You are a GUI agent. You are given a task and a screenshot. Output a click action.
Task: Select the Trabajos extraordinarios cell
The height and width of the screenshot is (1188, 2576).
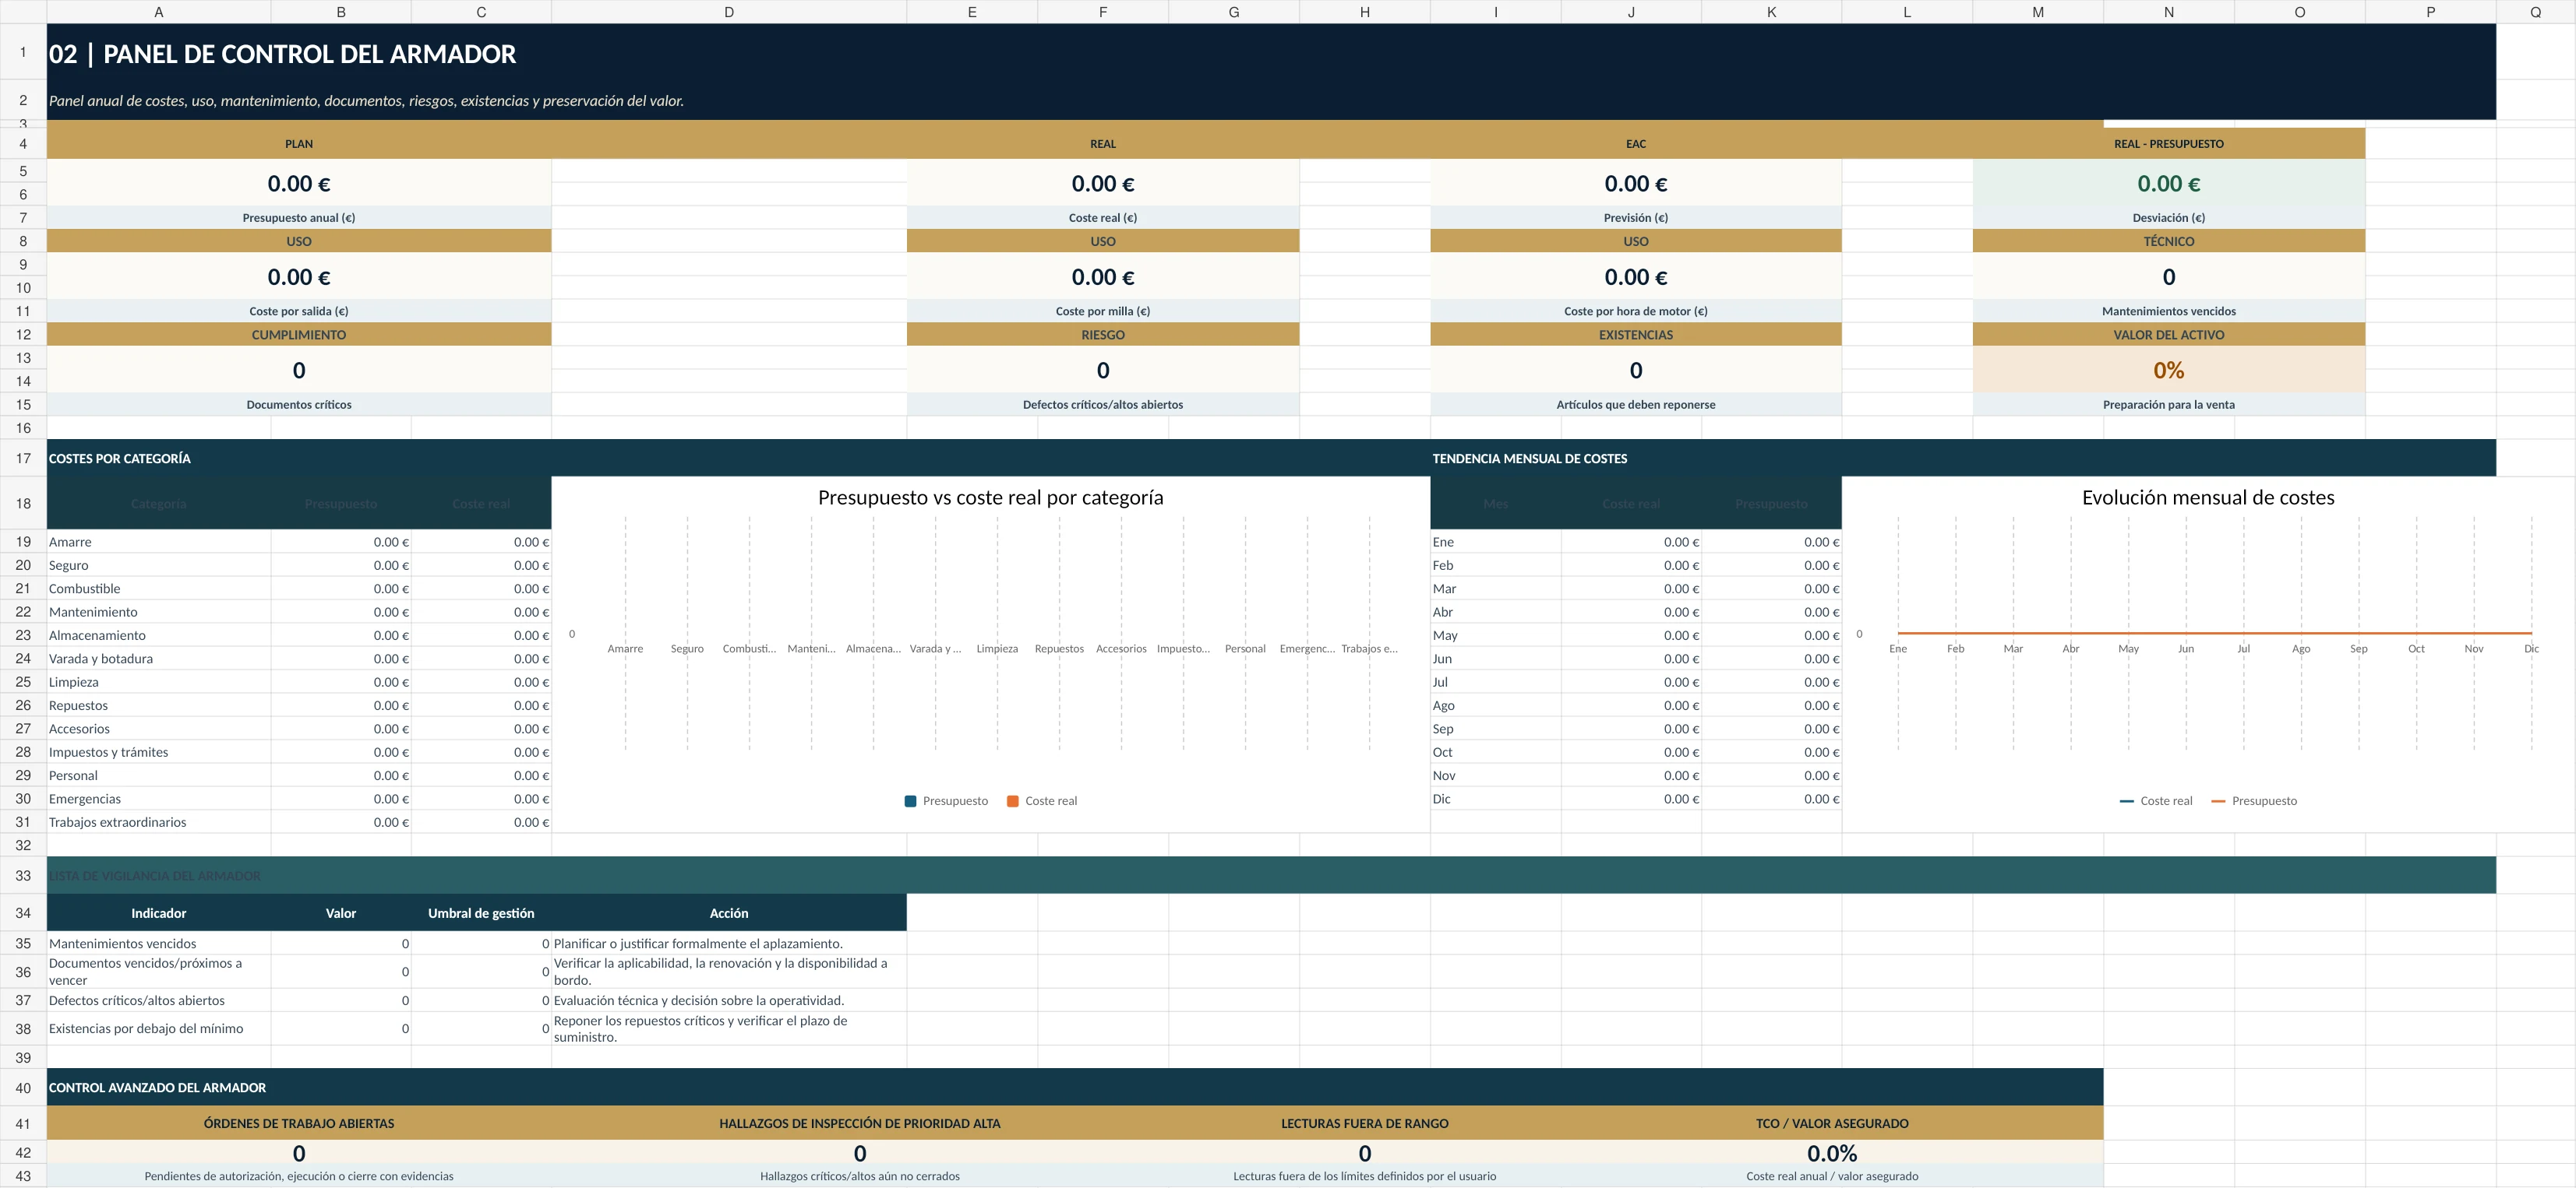point(158,822)
